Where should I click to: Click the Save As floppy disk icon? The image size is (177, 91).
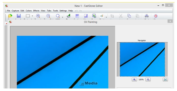[x=19, y=16]
